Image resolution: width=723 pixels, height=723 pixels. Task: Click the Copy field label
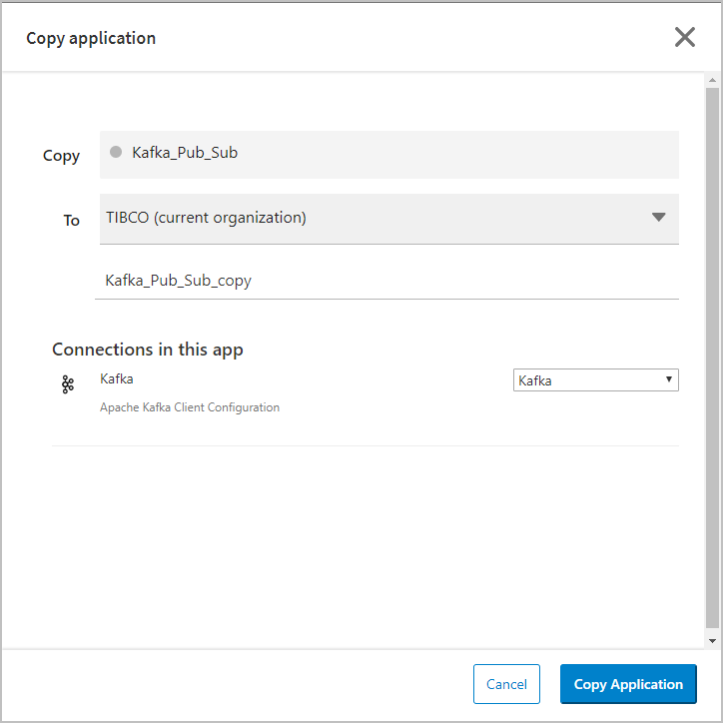[x=61, y=157]
